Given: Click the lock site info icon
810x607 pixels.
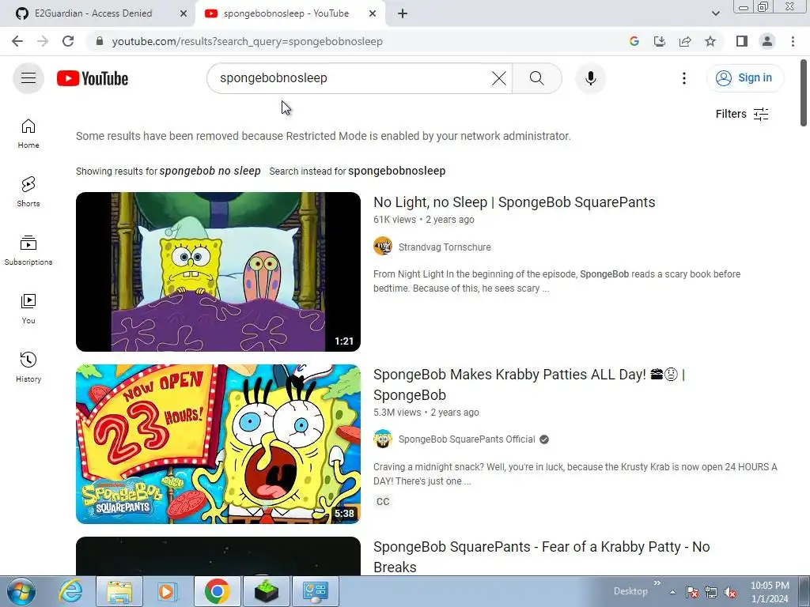Looking at the screenshot, I should [100, 41].
